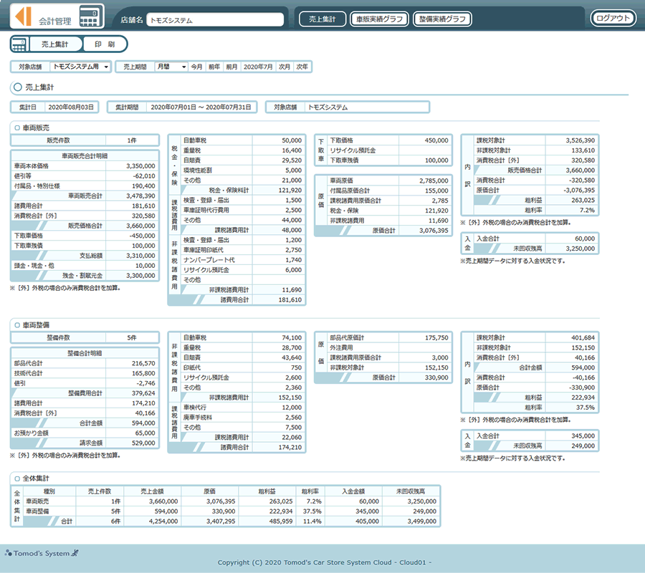Viewport: 645px width, 573px height.
Task: Click 請求金額 value 529,000
Action: [x=143, y=443]
